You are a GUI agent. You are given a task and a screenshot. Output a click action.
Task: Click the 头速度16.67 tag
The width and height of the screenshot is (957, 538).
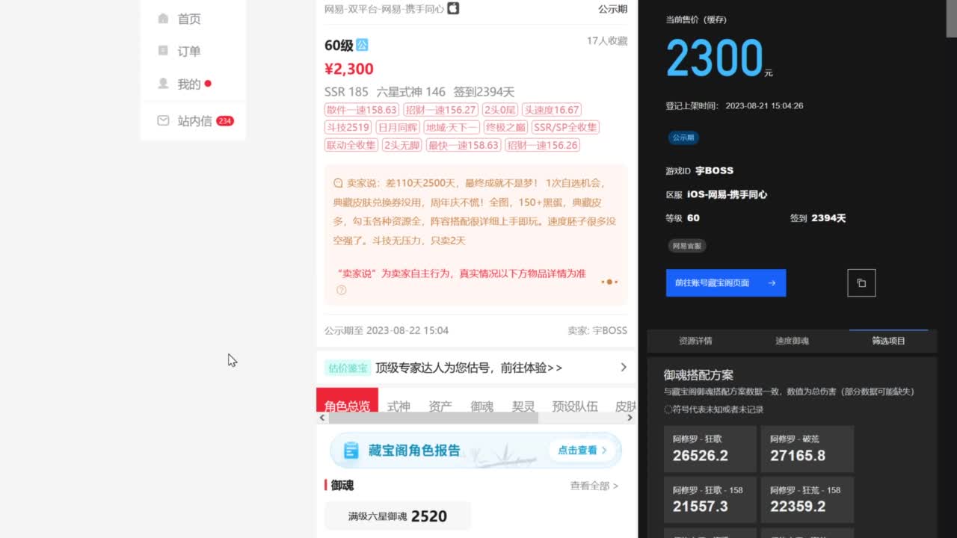pyautogui.click(x=552, y=110)
